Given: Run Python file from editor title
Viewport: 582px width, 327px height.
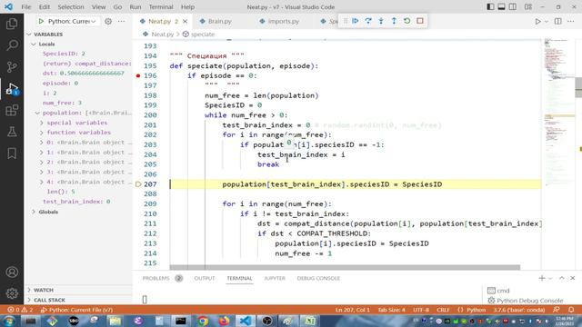Looking at the screenshot, I should tap(537, 22).
